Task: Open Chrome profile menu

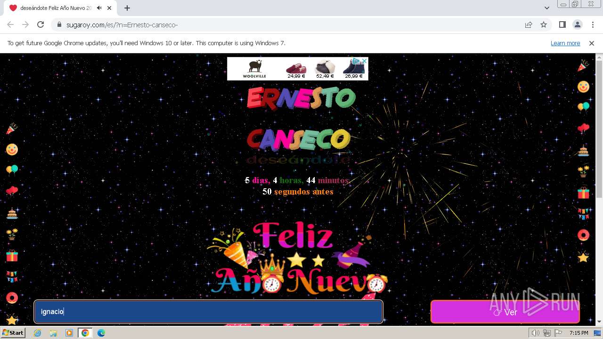Action: [x=577, y=24]
